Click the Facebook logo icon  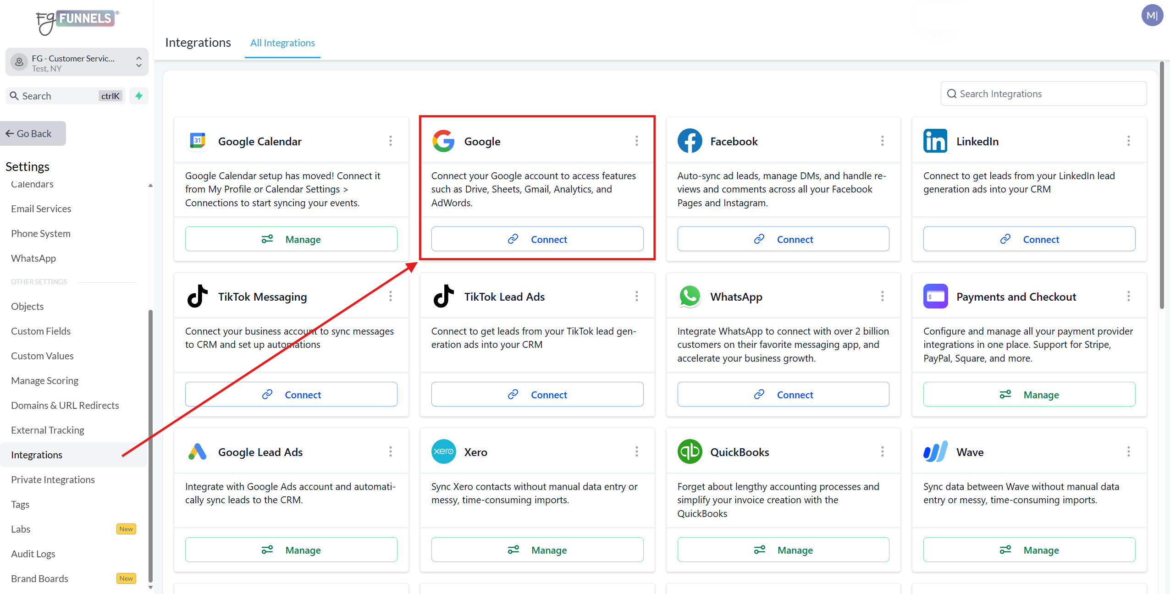(x=690, y=141)
